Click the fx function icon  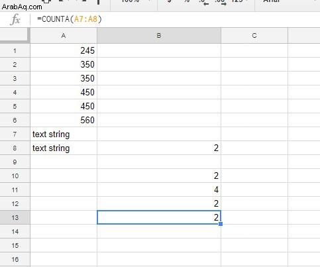click(15, 19)
